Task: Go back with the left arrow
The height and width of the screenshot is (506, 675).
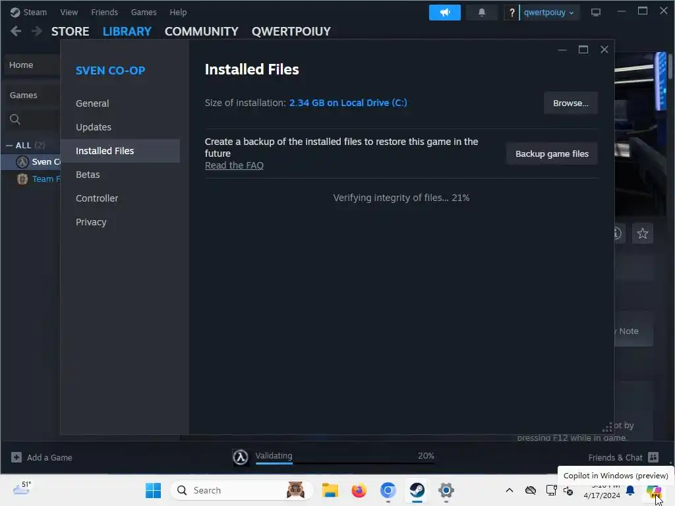Action: click(x=16, y=31)
